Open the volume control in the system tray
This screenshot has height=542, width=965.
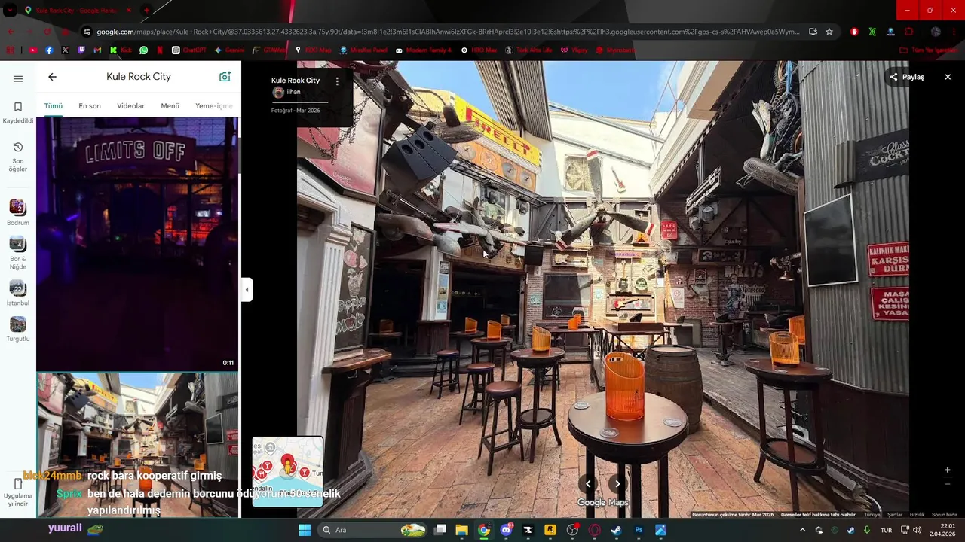(x=918, y=530)
